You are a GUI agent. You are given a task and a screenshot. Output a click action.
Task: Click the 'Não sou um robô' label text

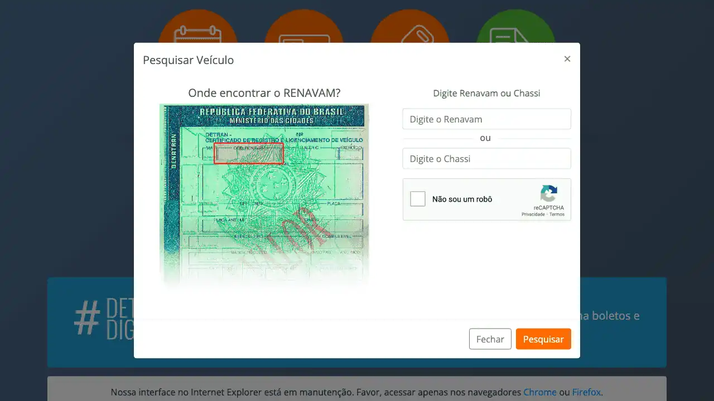click(x=462, y=199)
